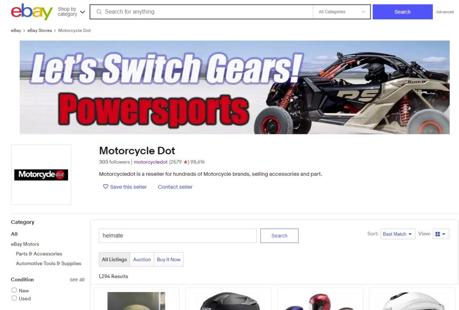
Task: Click the magnifier icon in main search bar
Action: pos(99,12)
